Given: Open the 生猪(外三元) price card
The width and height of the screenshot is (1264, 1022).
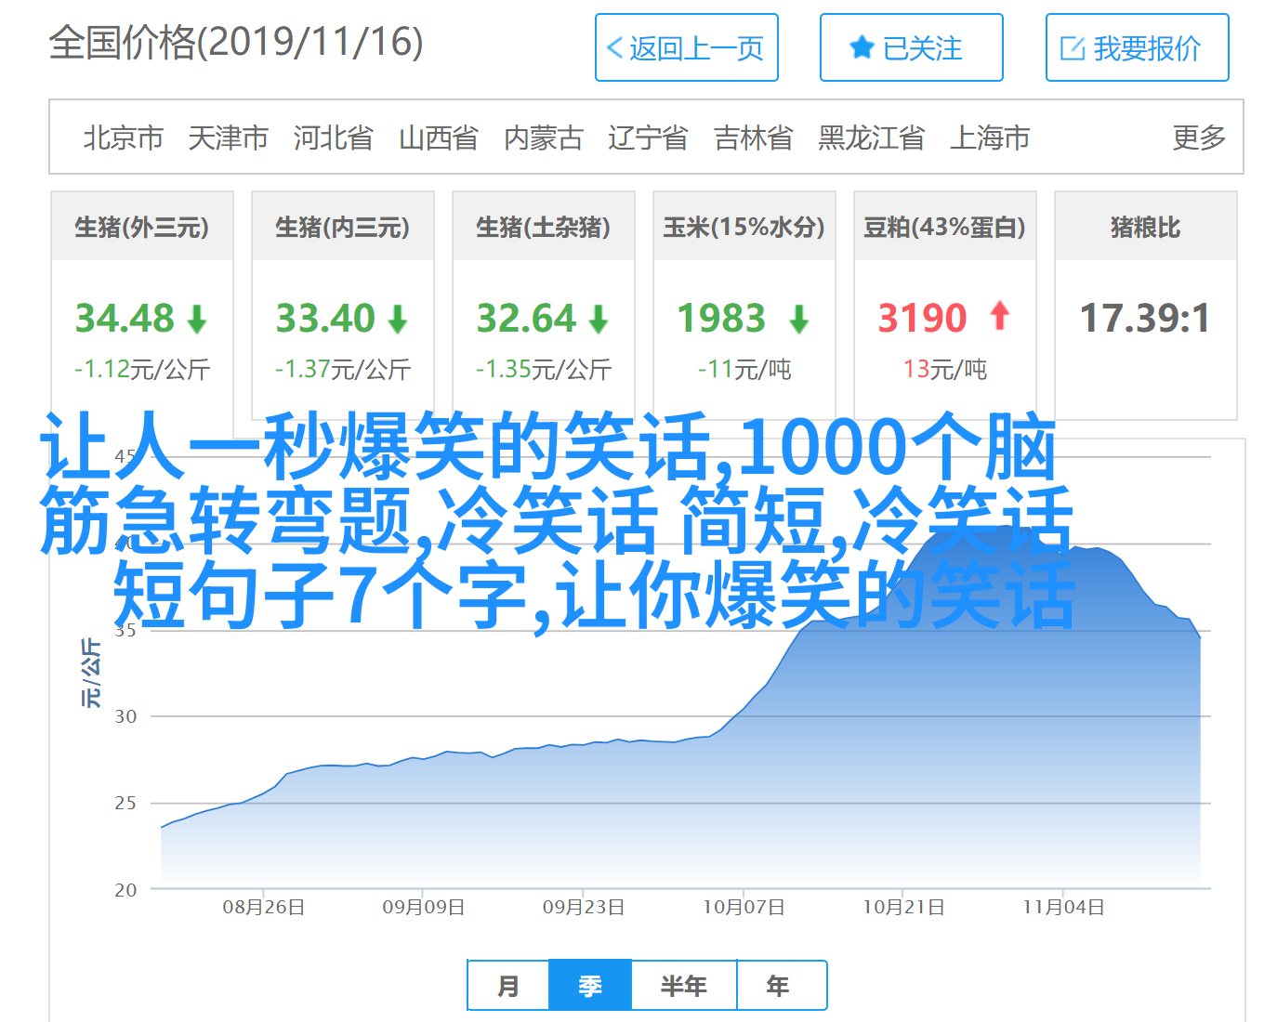Looking at the screenshot, I should [x=142, y=227].
